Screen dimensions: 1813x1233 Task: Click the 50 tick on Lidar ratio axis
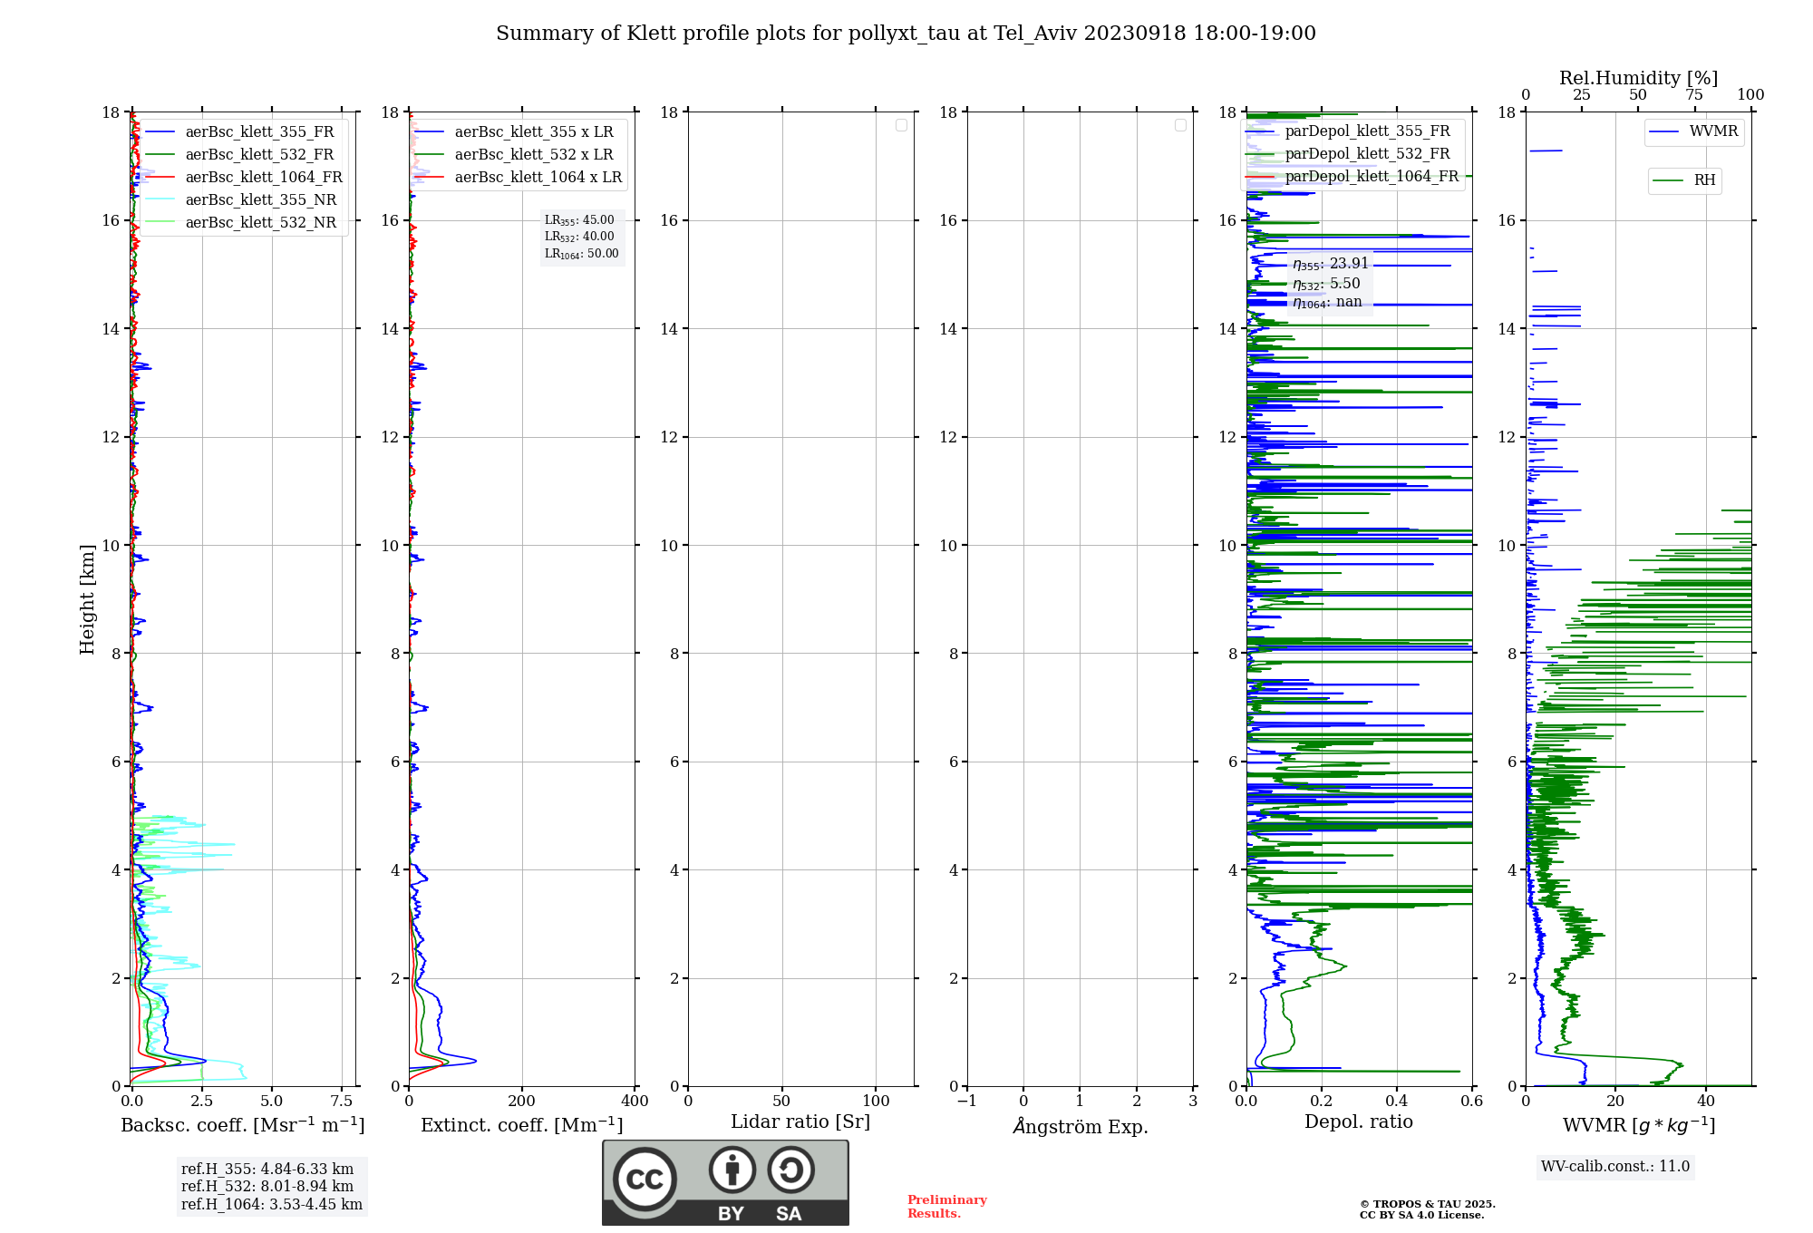pos(781,1102)
